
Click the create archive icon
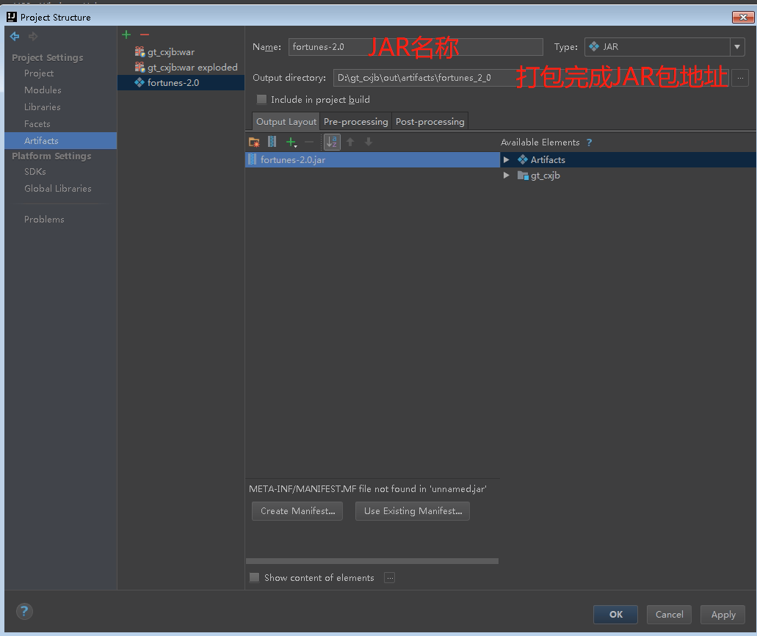point(271,142)
